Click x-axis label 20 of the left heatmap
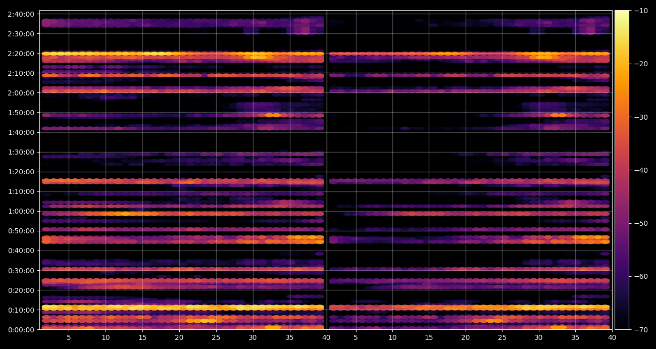 pos(179,338)
